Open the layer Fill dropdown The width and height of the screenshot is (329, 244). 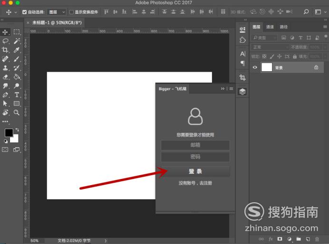pos(325,56)
